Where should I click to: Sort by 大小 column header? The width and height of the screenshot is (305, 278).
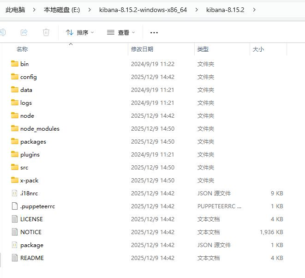tap(258, 49)
